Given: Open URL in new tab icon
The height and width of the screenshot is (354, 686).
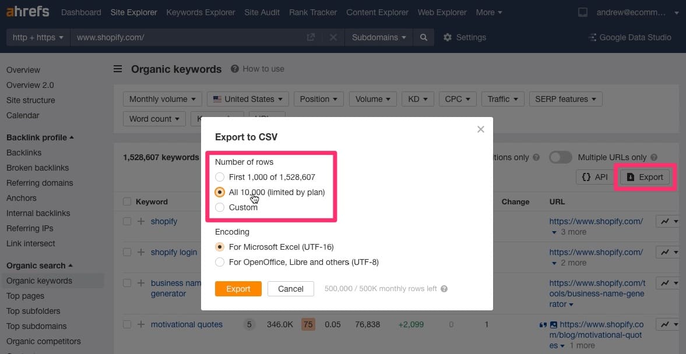Looking at the screenshot, I should tap(311, 38).
